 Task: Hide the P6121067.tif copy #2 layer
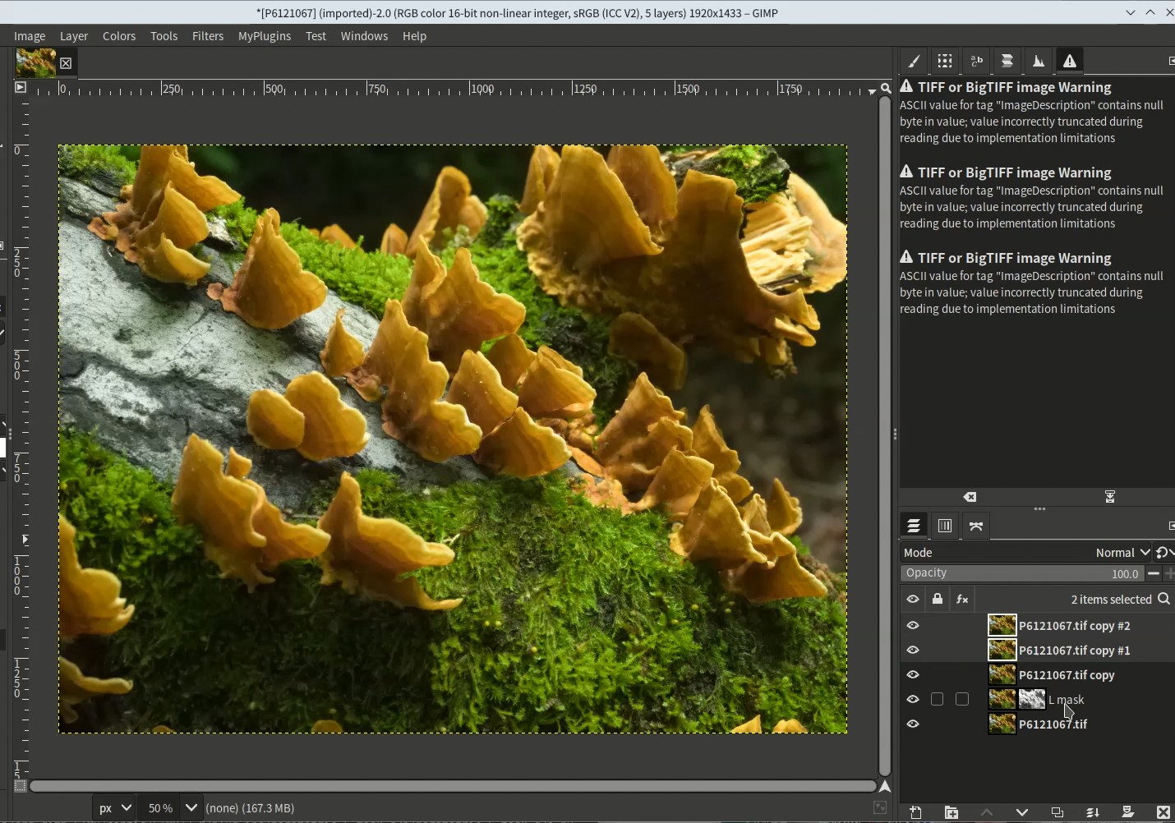point(913,626)
